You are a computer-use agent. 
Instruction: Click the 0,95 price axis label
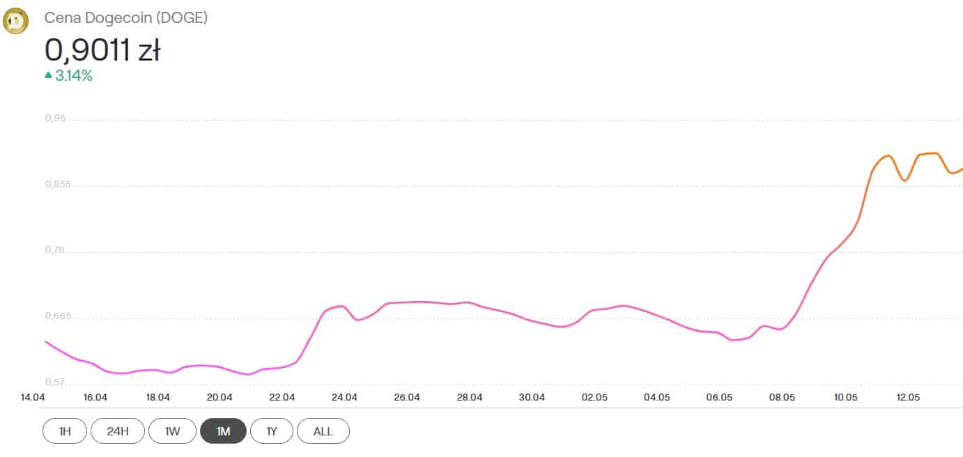point(55,118)
